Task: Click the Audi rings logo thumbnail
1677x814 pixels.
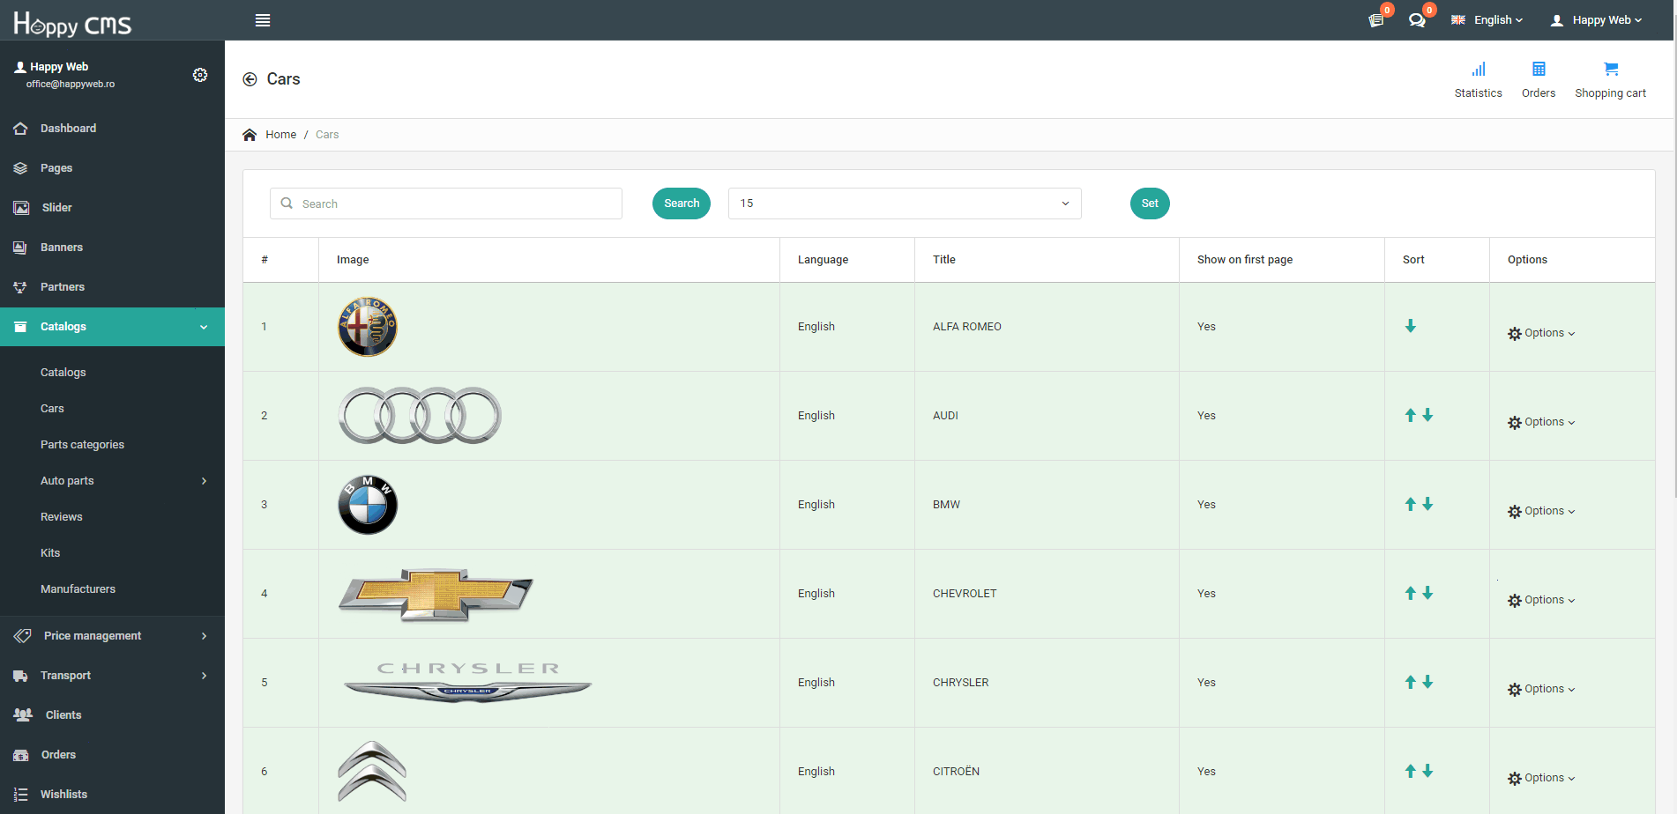Action: (420, 415)
